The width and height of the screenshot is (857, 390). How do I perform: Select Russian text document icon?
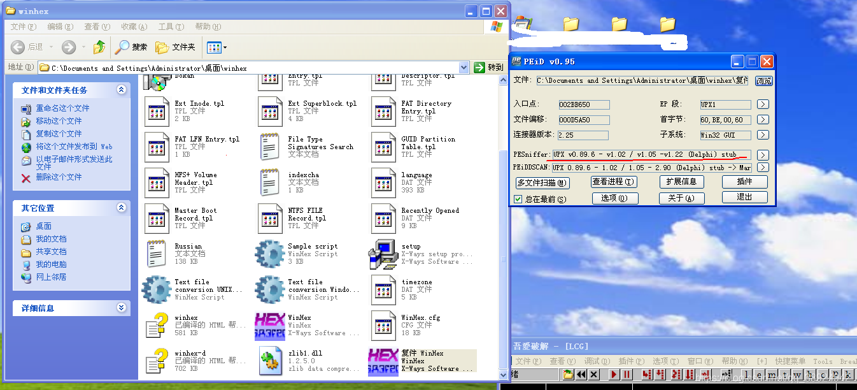pyautogui.click(x=157, y=254)
